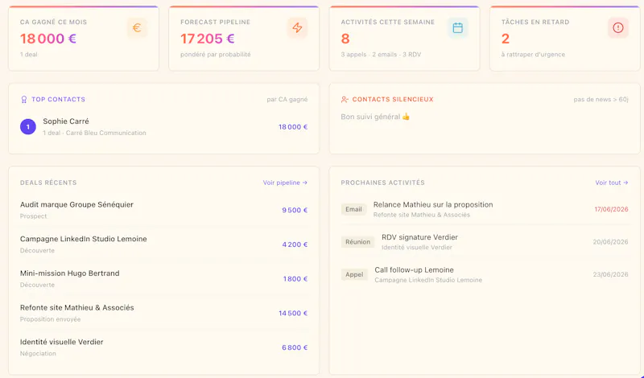Click the award icon beside Top Contacts
The image size is (644, 378).
[24, 99]
